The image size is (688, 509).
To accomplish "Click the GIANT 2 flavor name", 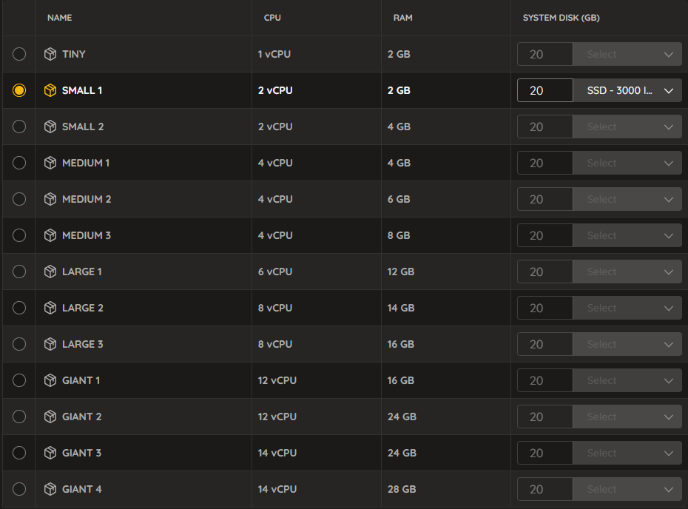I will point(81,417).
